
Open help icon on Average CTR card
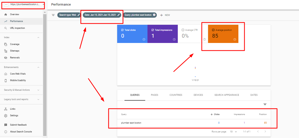coord(204,39)
